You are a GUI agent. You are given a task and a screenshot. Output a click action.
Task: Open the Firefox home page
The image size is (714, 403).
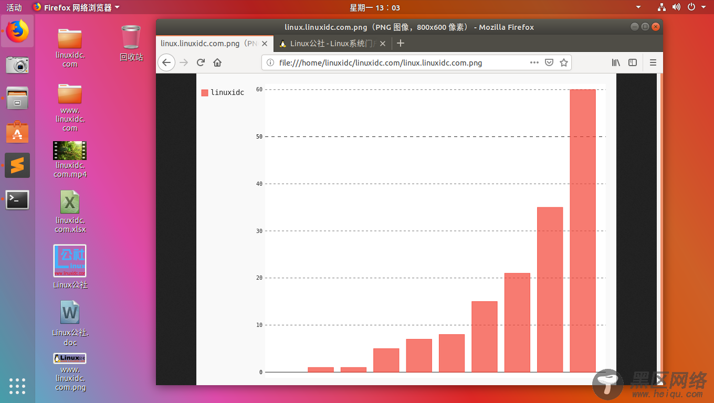pos(217,62)
